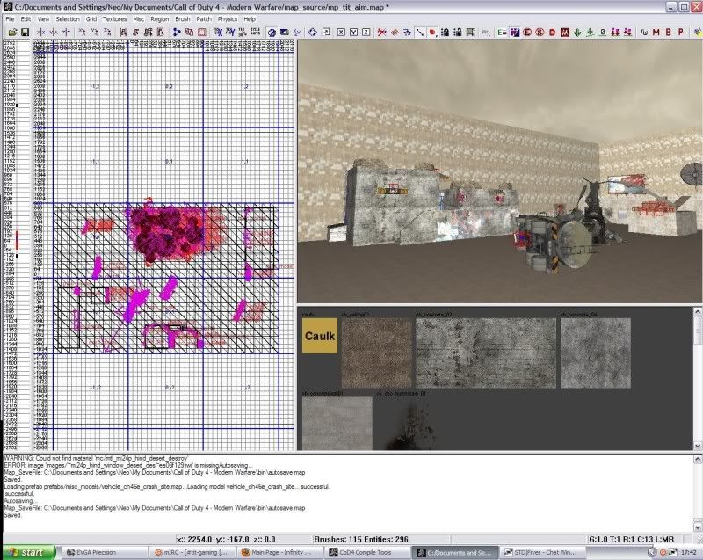Open the Textures menu

coord(114,18)
